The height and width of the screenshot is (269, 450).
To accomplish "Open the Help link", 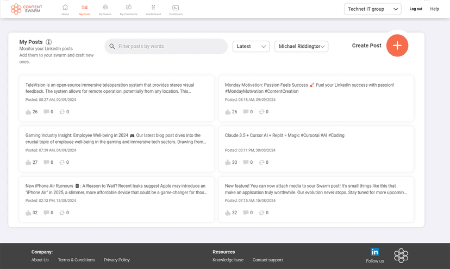I will (x=434, y=9).
